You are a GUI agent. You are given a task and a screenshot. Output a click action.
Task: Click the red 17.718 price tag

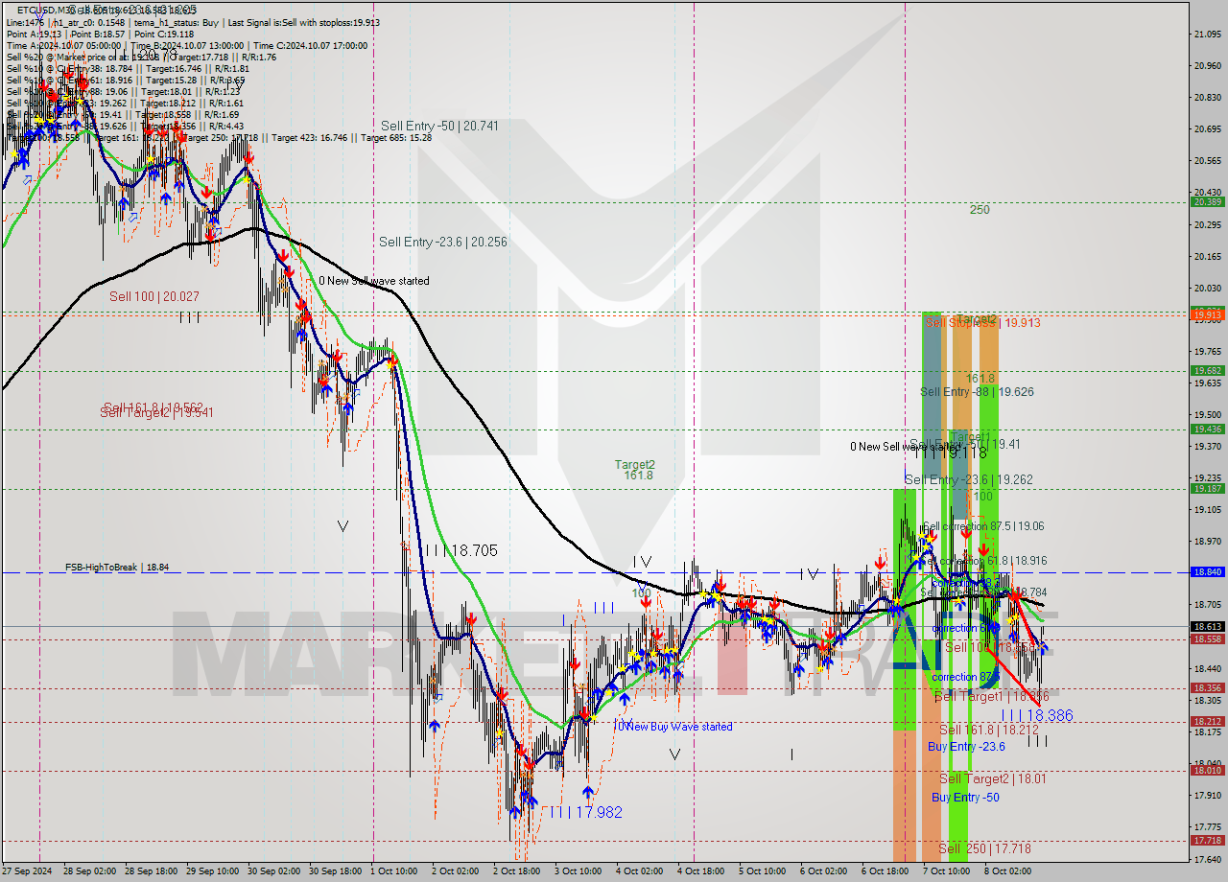coord(1207,841)
